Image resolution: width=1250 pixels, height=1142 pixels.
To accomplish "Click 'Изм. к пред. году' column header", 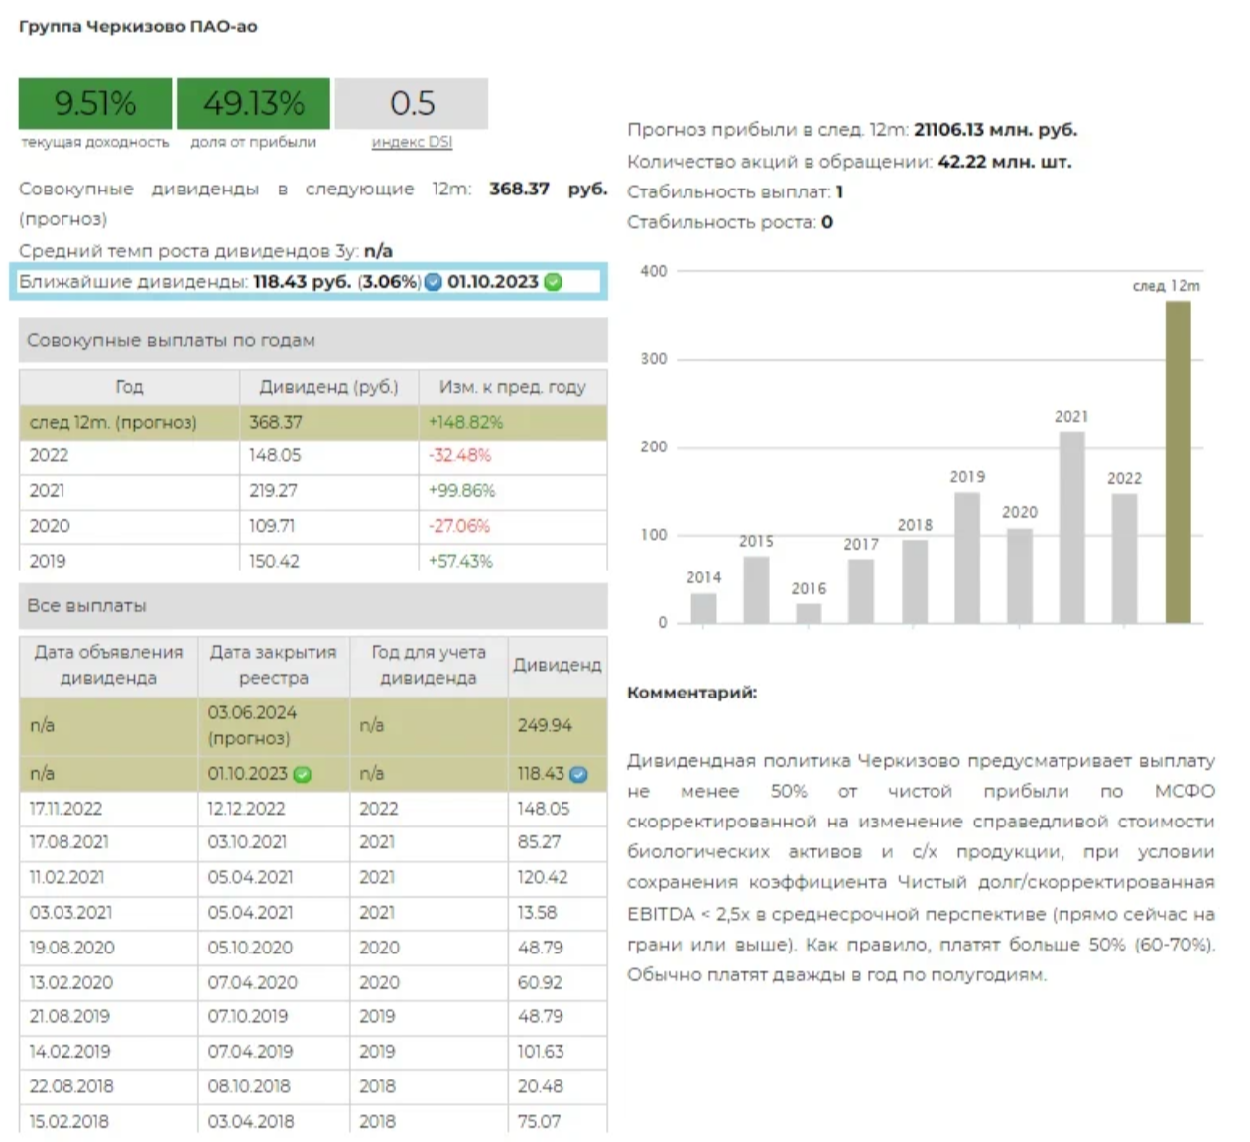I will click(x=512, y=387).
